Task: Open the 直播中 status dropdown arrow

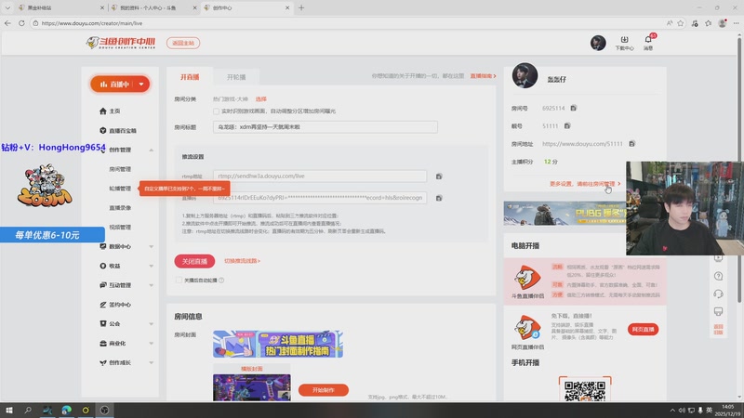Action: click(141, 84)
